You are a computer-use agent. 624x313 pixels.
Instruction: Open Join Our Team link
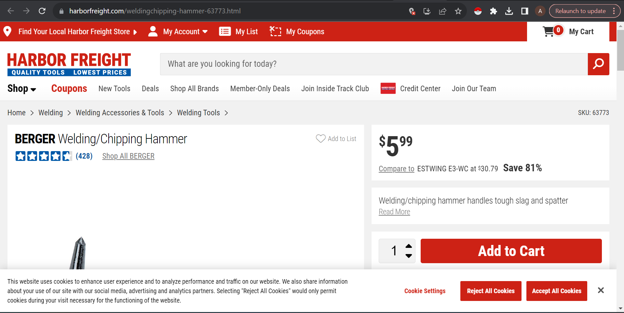pyautogui.click(x=474, y=89)
